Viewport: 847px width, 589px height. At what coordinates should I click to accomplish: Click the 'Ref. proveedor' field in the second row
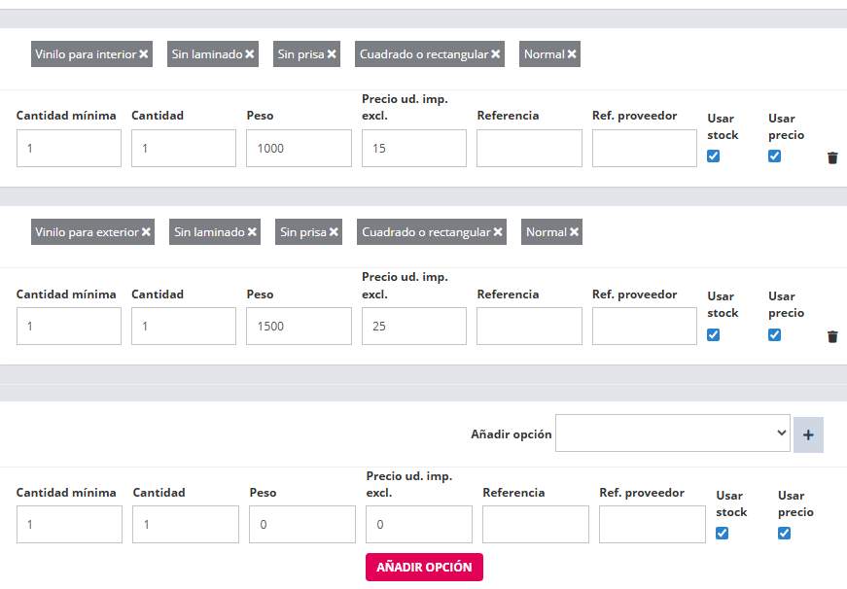click(644, 327)
